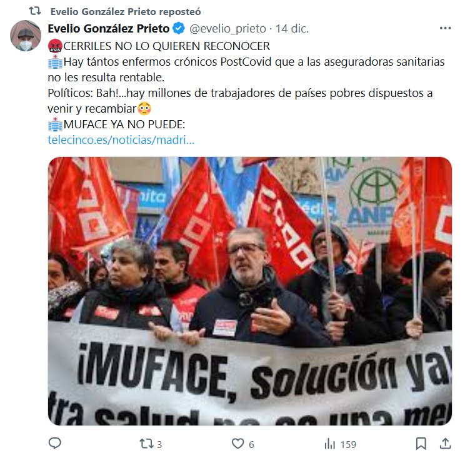Follow the telecinco.es/noticias/madri… link

click(121, 140)
